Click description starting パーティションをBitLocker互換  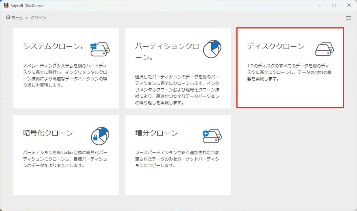coord(65,159)
